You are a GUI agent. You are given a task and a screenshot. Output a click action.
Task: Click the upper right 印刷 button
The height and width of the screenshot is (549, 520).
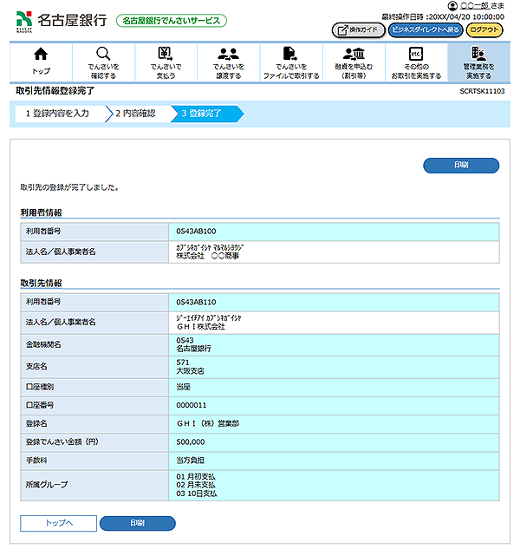(461, 165)
